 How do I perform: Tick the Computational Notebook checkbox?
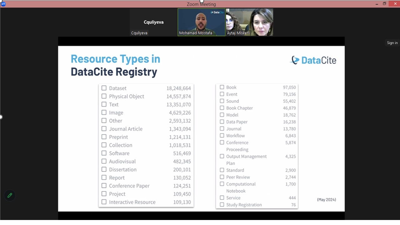(222, 184)
